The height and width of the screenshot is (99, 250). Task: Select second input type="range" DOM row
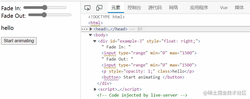(149, 65)
